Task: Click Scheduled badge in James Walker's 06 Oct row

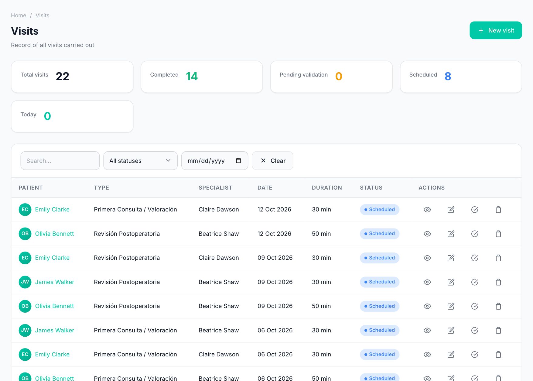Action: (x=380, y=330)
